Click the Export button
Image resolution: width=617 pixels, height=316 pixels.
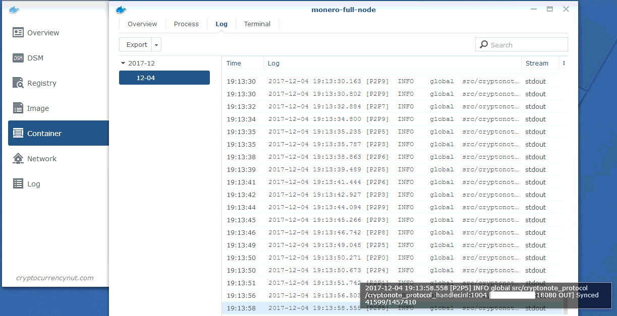coord(136,45)
